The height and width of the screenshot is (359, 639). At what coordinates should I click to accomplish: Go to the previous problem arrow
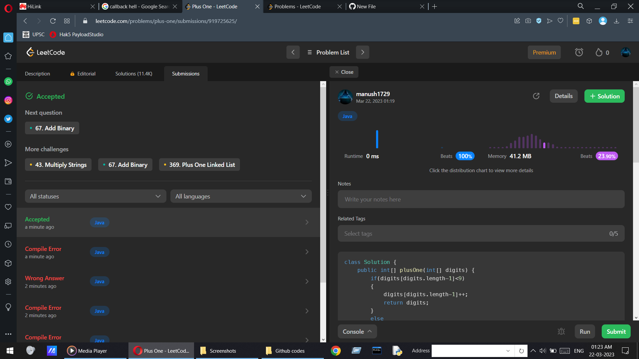click(x=293, y=52)
